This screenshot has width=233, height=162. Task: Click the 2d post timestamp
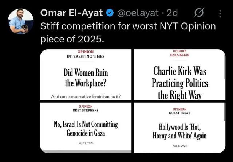[172, 14]
